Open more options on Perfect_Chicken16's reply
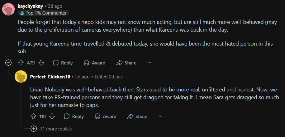 (160, 116)
